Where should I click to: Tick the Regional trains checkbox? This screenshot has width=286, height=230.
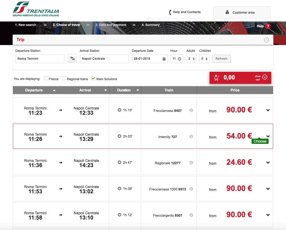64,78
